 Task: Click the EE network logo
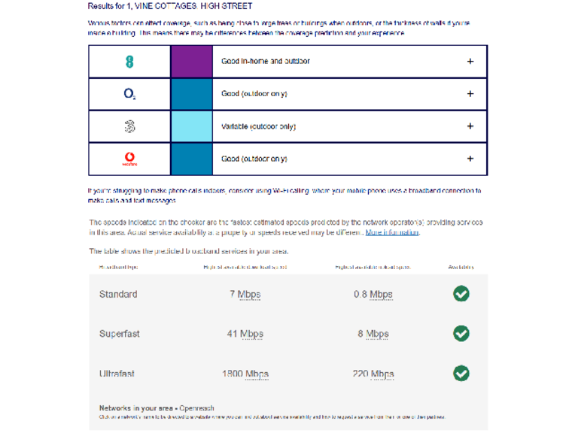coord(129,62)
